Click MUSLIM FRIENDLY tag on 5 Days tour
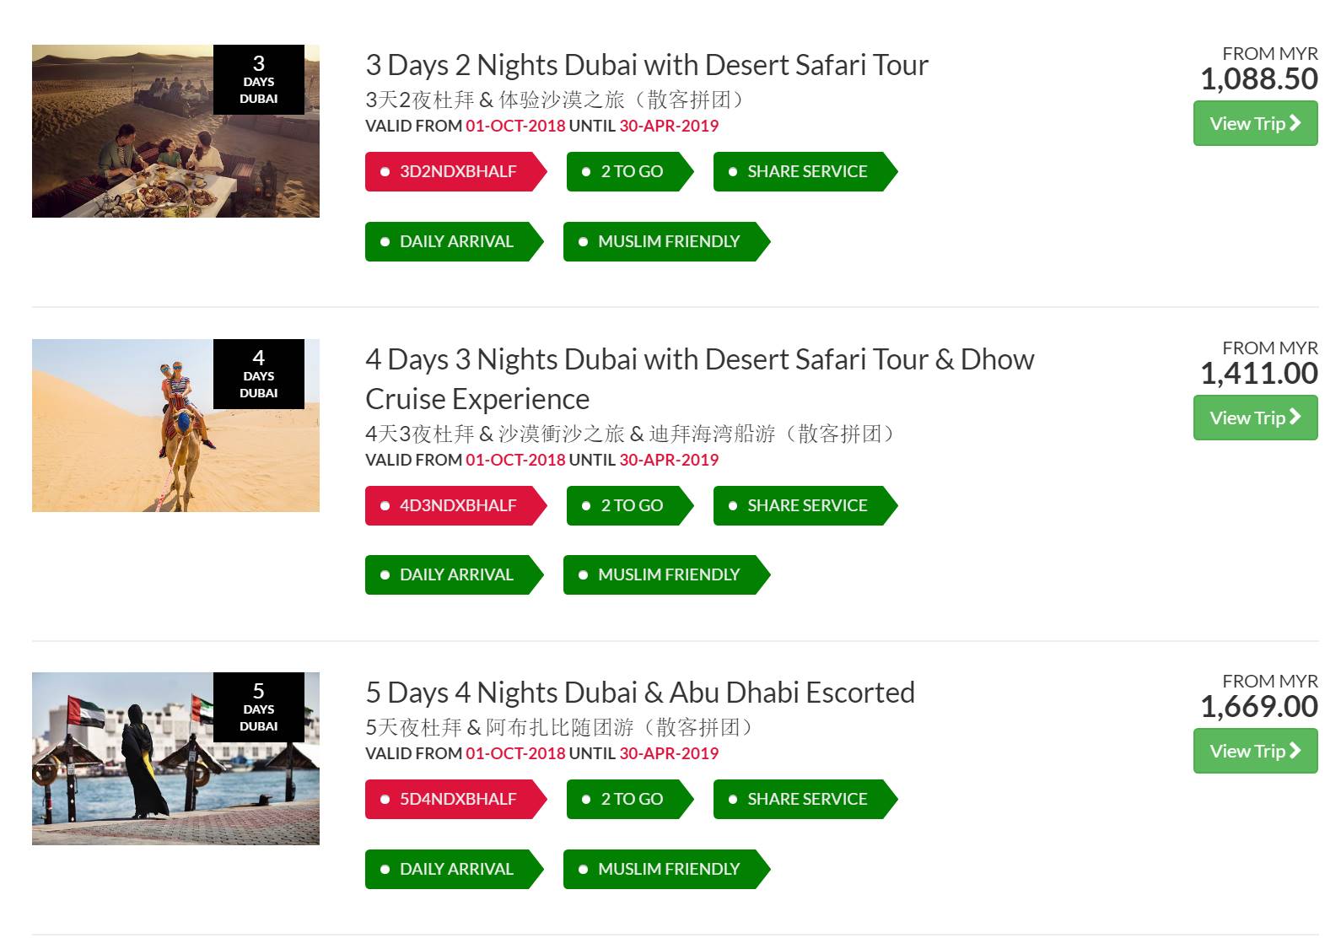Viewport: 1341px width, 949px height. tap(667, 870)
